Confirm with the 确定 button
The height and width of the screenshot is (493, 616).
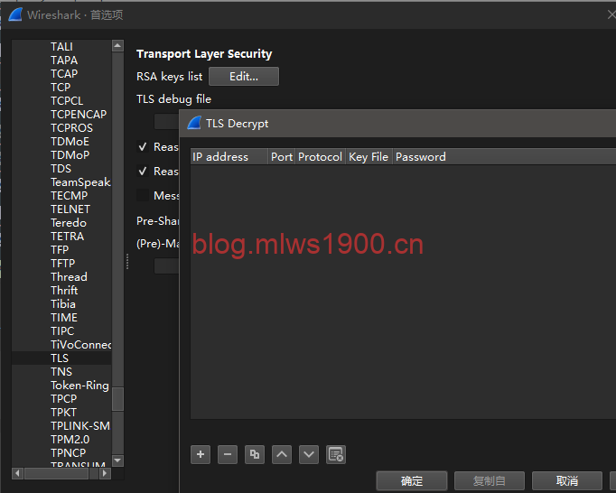411,480
